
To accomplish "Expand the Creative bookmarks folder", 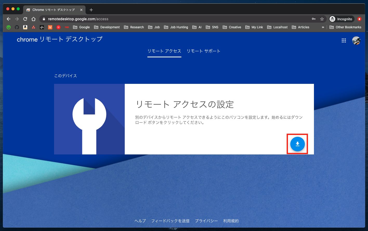I will [232, 27].
